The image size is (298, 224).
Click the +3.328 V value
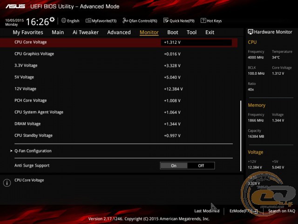click(x=172, y=66)
